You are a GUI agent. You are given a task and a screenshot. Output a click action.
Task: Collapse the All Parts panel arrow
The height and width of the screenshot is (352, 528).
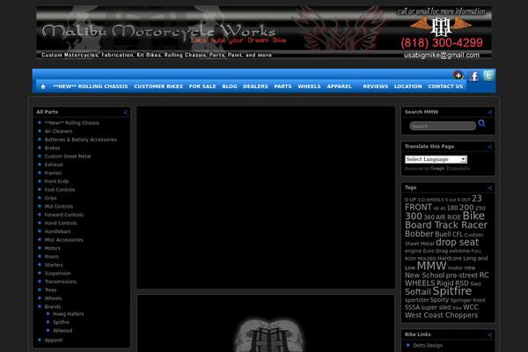click(125, 112)
